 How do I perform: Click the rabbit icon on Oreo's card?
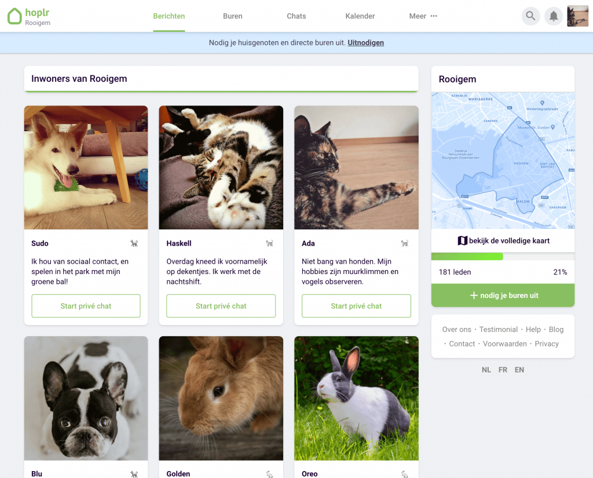[405, 474]
